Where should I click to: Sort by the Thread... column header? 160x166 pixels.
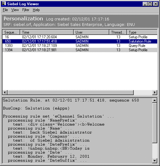[x=118, y=32]
